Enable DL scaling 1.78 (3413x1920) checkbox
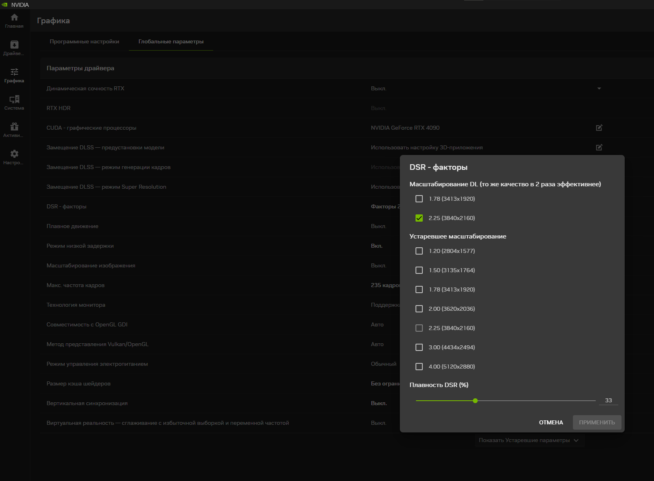 click(x=419, y=199)
